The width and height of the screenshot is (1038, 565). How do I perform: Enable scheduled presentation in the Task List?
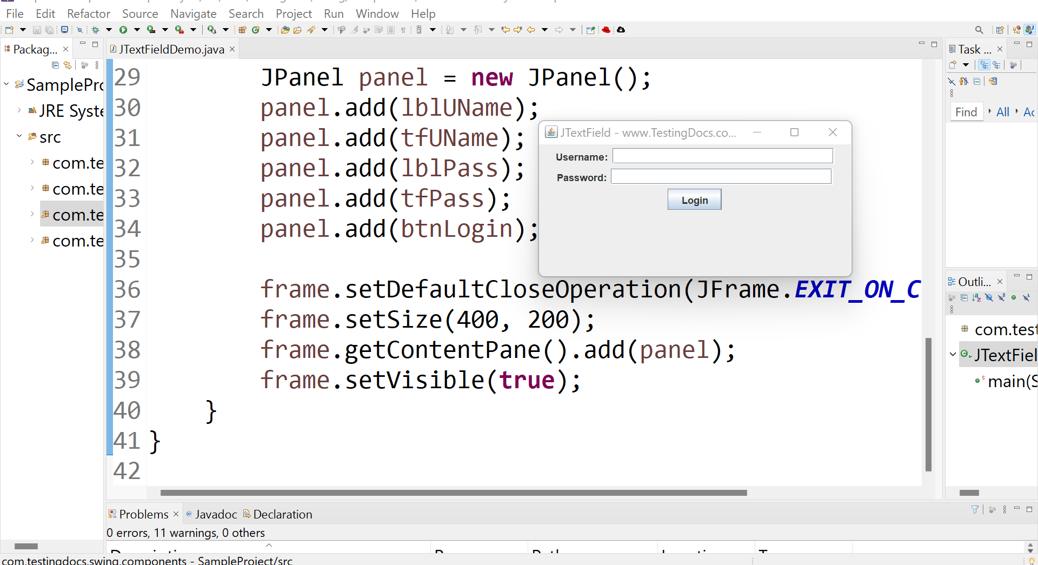996,64
